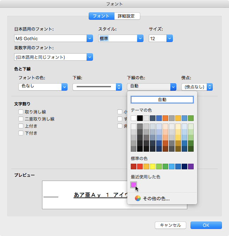Pick the purple standard color swatch
229x236 pixels.
[x=191, y=167]
